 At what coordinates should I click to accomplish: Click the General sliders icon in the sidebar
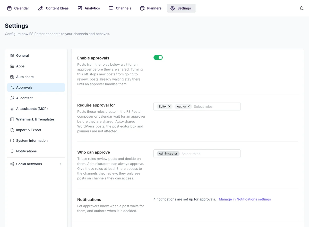(x=12, y=56)
